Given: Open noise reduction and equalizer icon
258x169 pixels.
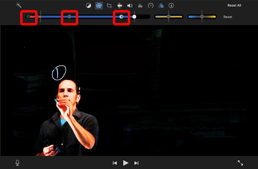Looking at the screenshot, I should coord(140,6).
